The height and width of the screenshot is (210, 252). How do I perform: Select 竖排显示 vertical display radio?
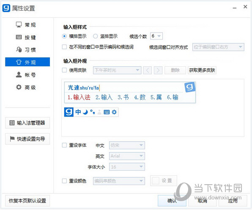(95, 36)
